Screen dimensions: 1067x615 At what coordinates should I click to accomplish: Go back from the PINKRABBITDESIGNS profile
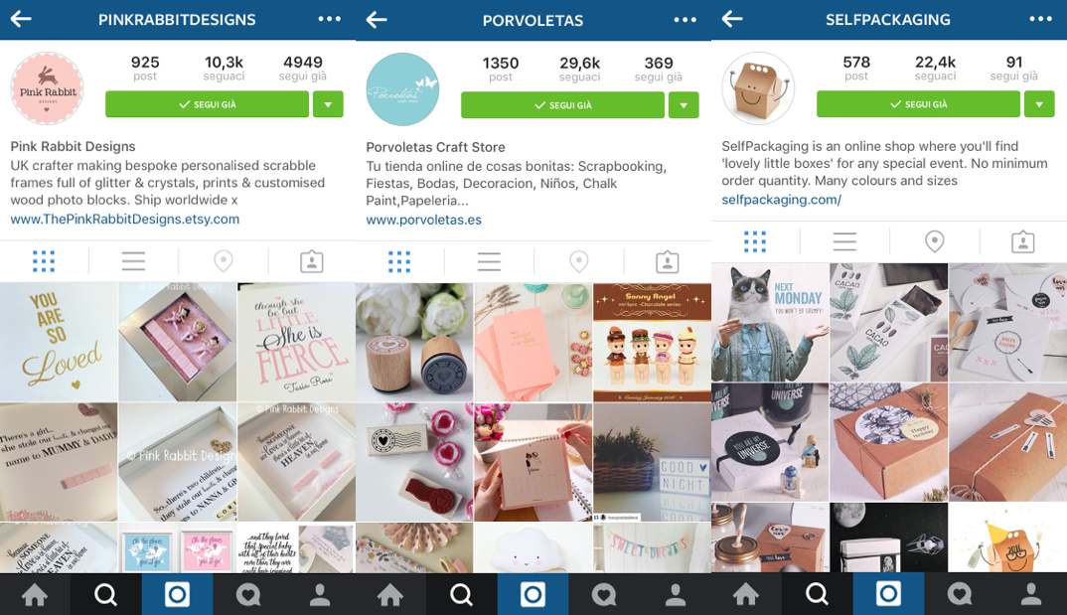click(21, 18)
